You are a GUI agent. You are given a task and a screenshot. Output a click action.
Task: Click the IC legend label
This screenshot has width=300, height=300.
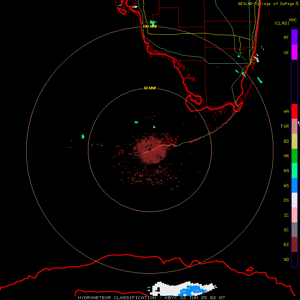(x=286, y=215)
